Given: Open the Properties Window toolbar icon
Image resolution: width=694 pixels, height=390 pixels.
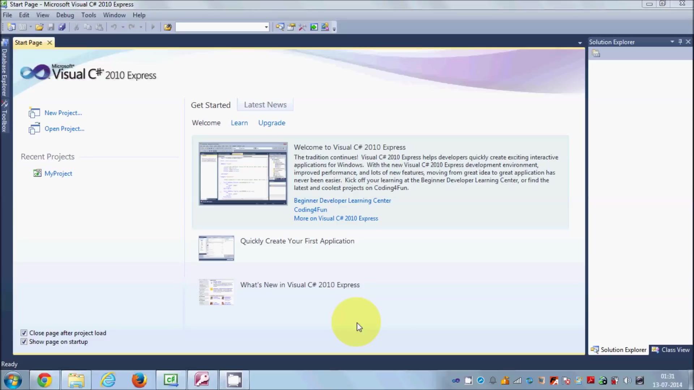Looking at the screenshot, I should coord(291,27).
